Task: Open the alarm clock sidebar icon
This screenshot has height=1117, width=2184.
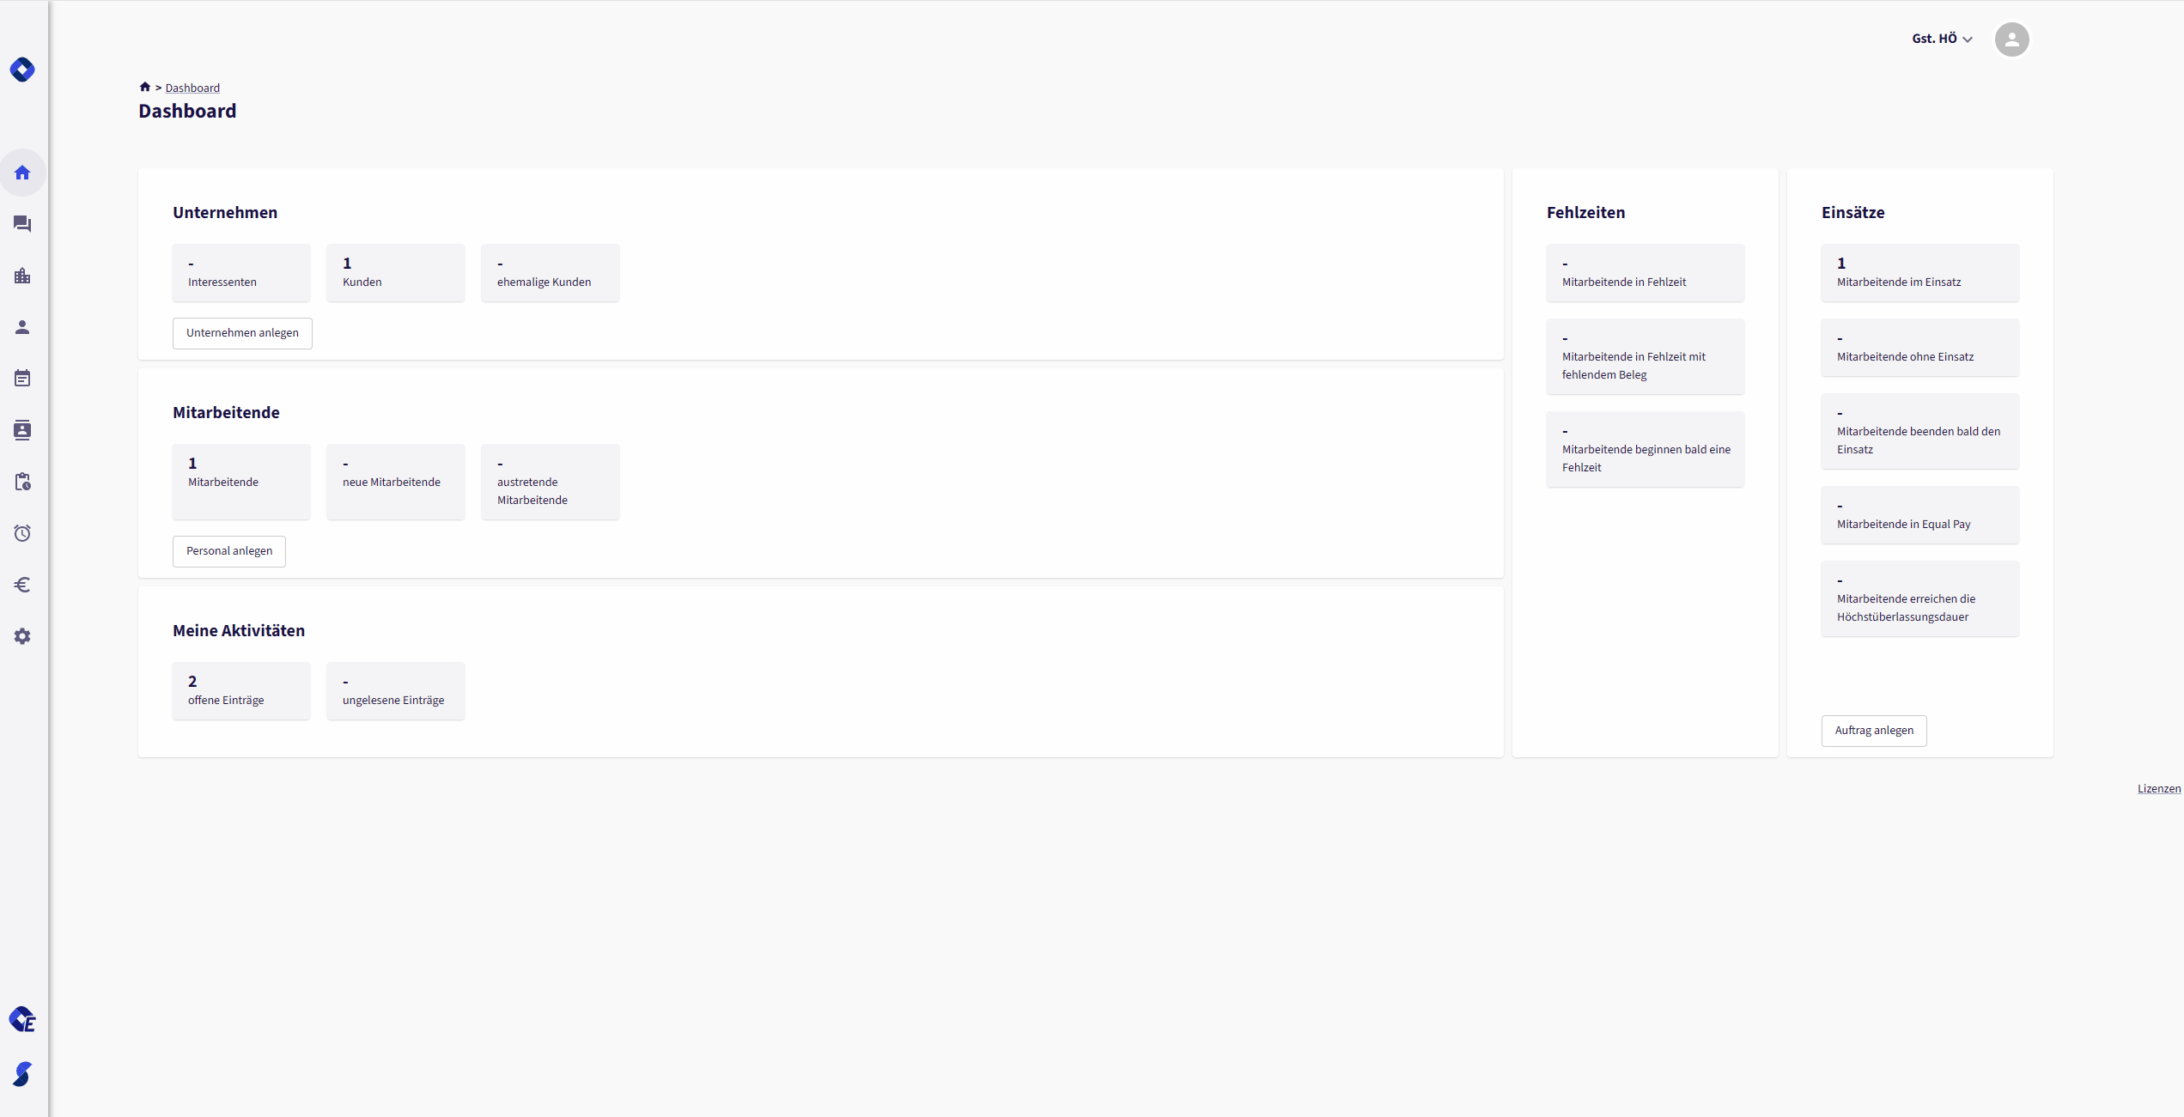Action: (x=22, y=533)
